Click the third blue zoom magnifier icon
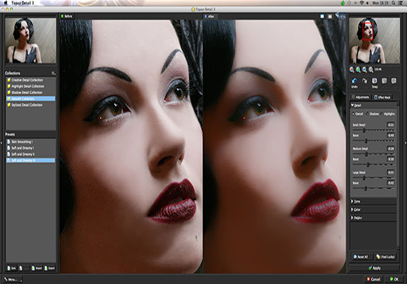This screenshot has width=407, height=284. 364,70
